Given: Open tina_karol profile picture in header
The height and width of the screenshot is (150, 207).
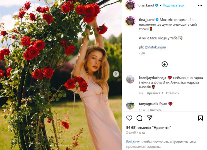Looking at the screenshot, I should point(130,5).
